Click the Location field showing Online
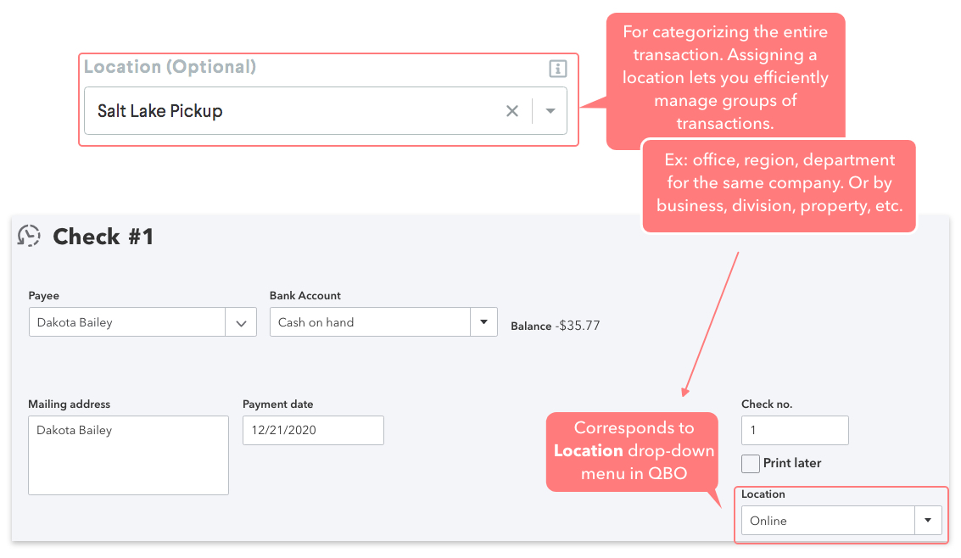The height and width of the screenshot is (558, 961). pos(827,521)
